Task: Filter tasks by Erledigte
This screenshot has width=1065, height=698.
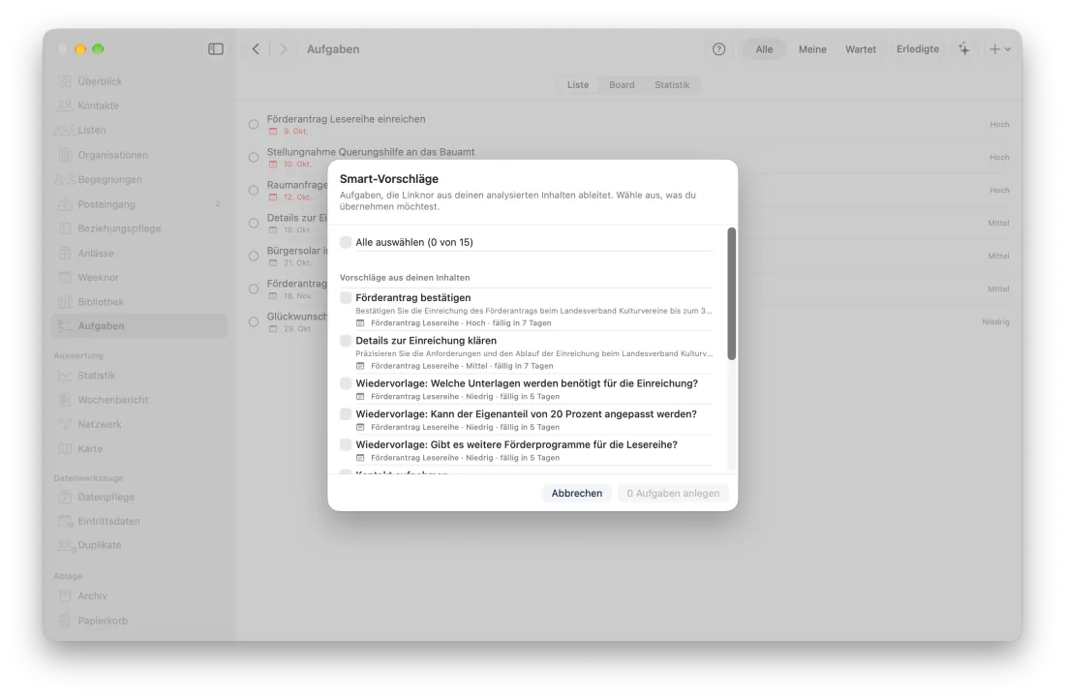Action: point(918,48)
